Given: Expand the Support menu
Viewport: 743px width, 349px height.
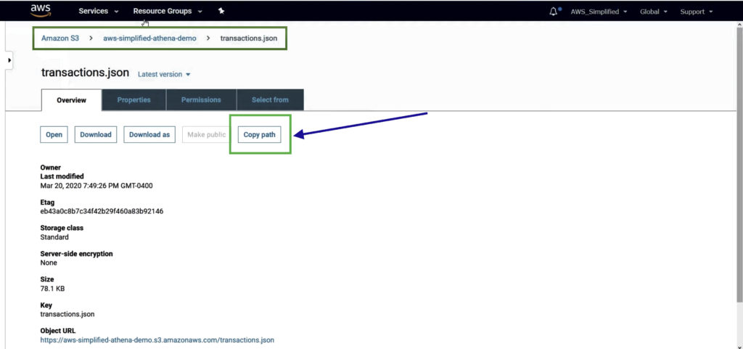Looking at the screenshot, I should click(696, 12).
